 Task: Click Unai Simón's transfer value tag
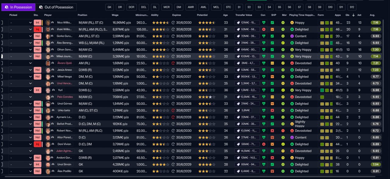coord(247,164)
